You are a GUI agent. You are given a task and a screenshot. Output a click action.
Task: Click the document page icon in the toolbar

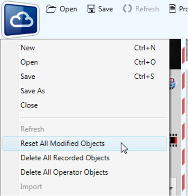172,9
